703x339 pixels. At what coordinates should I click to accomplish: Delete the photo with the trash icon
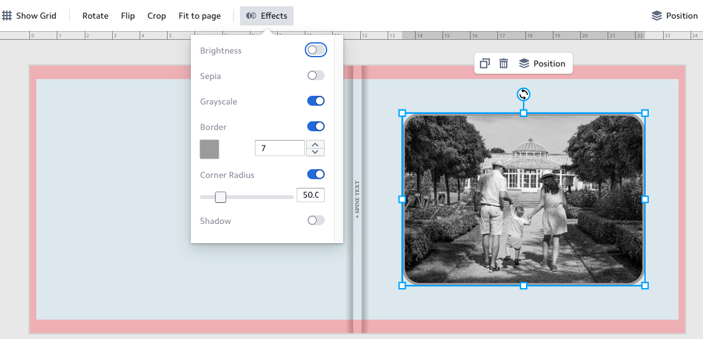coord(504,63)
